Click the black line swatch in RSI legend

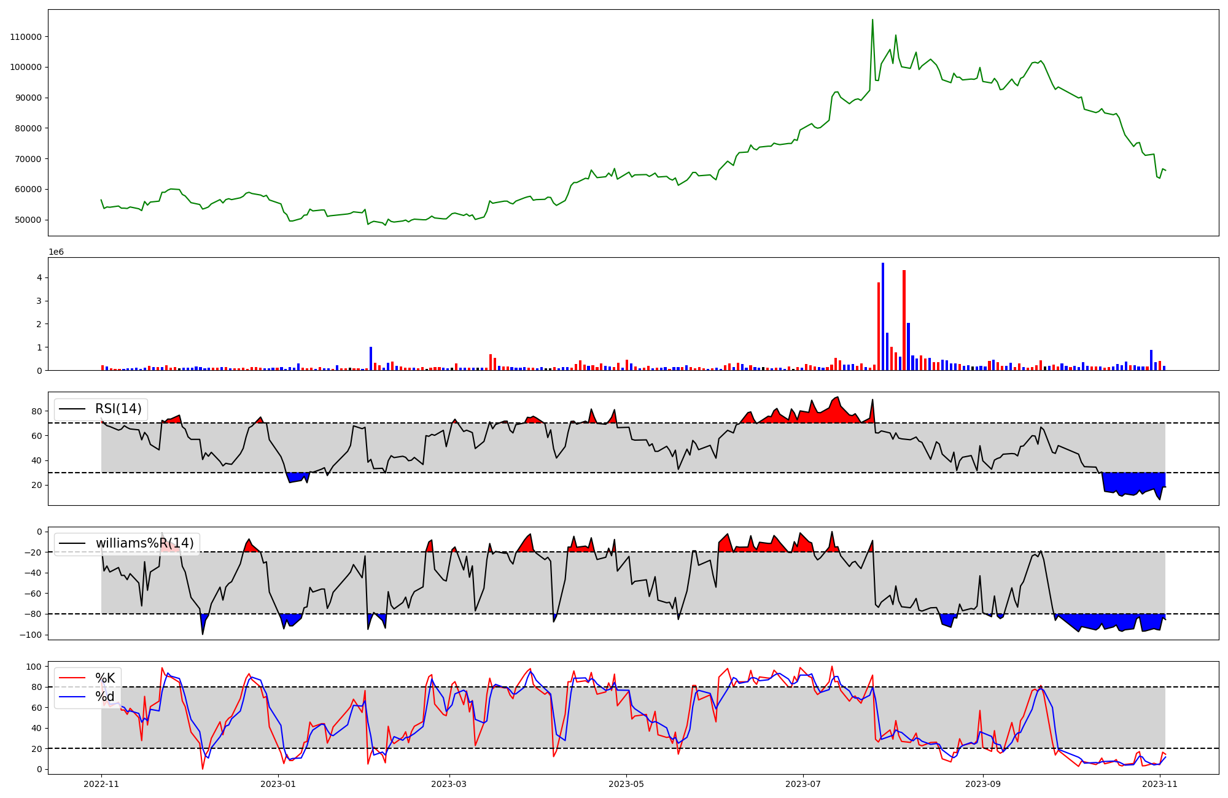[72, 409]
